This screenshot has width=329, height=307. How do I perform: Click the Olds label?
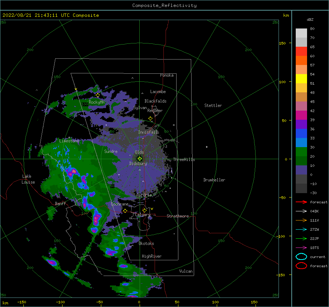(x=139, y=152)
